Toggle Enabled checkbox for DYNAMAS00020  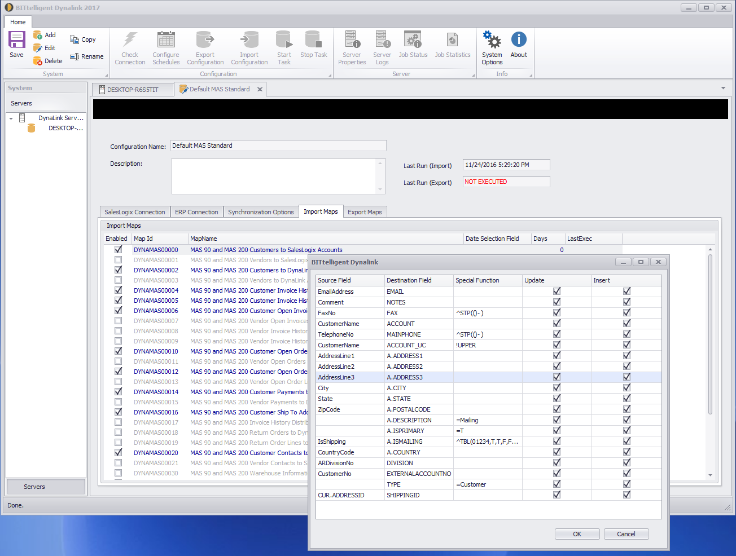tap(118, 452)
